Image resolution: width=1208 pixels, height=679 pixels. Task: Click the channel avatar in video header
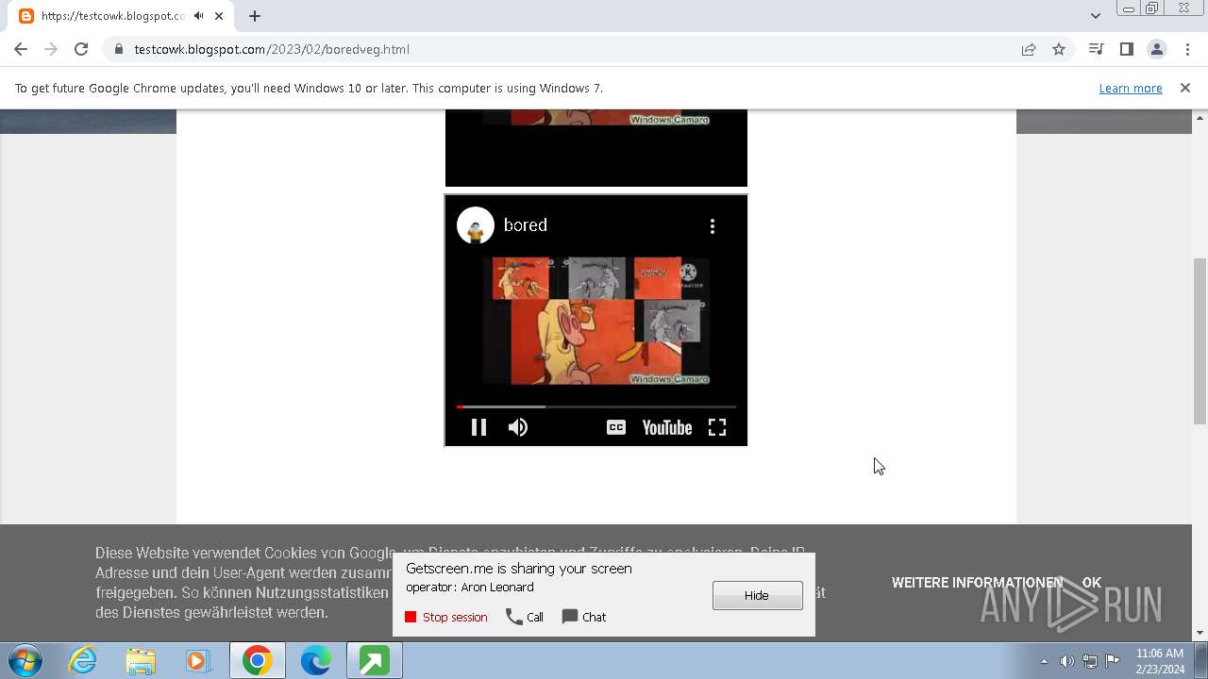(x=476, y=225)
